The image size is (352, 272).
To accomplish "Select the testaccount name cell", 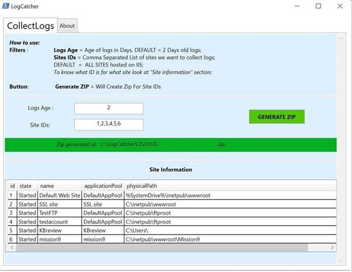I will [x=60, y=222].
